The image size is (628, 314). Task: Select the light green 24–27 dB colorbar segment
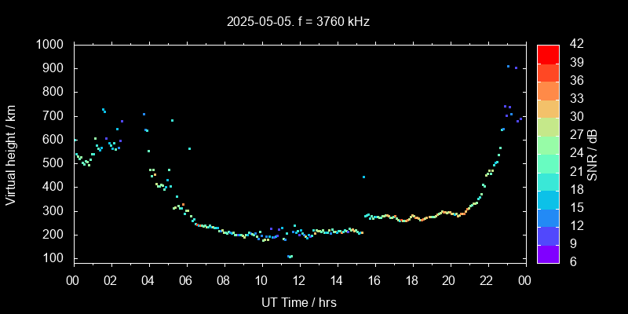548,144
